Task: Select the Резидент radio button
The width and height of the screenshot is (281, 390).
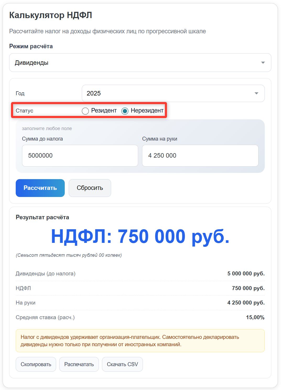Action: click(x=85, y=111)
